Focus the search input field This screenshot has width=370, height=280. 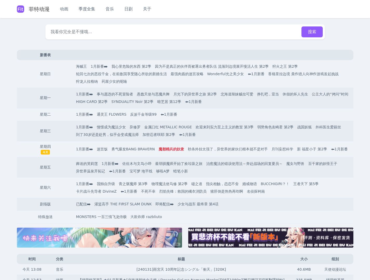(x=173, y=32)
